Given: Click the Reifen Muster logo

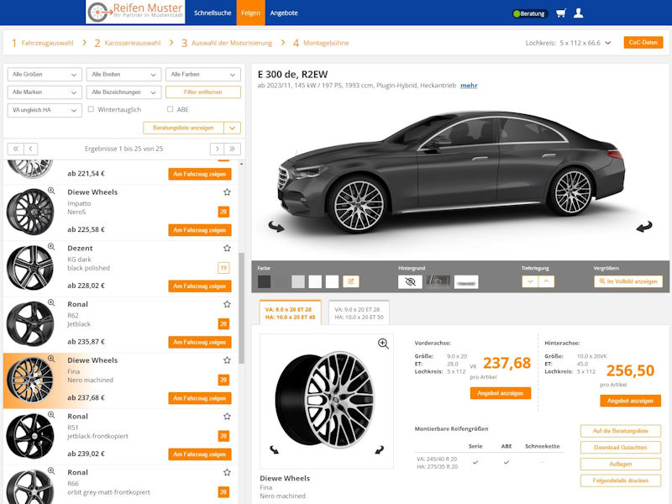Looking at the screenshot, I should 135,13.
